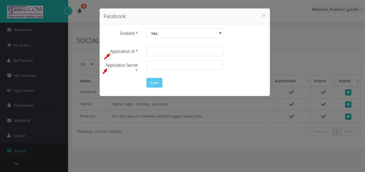Open Dashboard in the sidebar
Viewport: 365px width, 172px height.
coord(34,30)
